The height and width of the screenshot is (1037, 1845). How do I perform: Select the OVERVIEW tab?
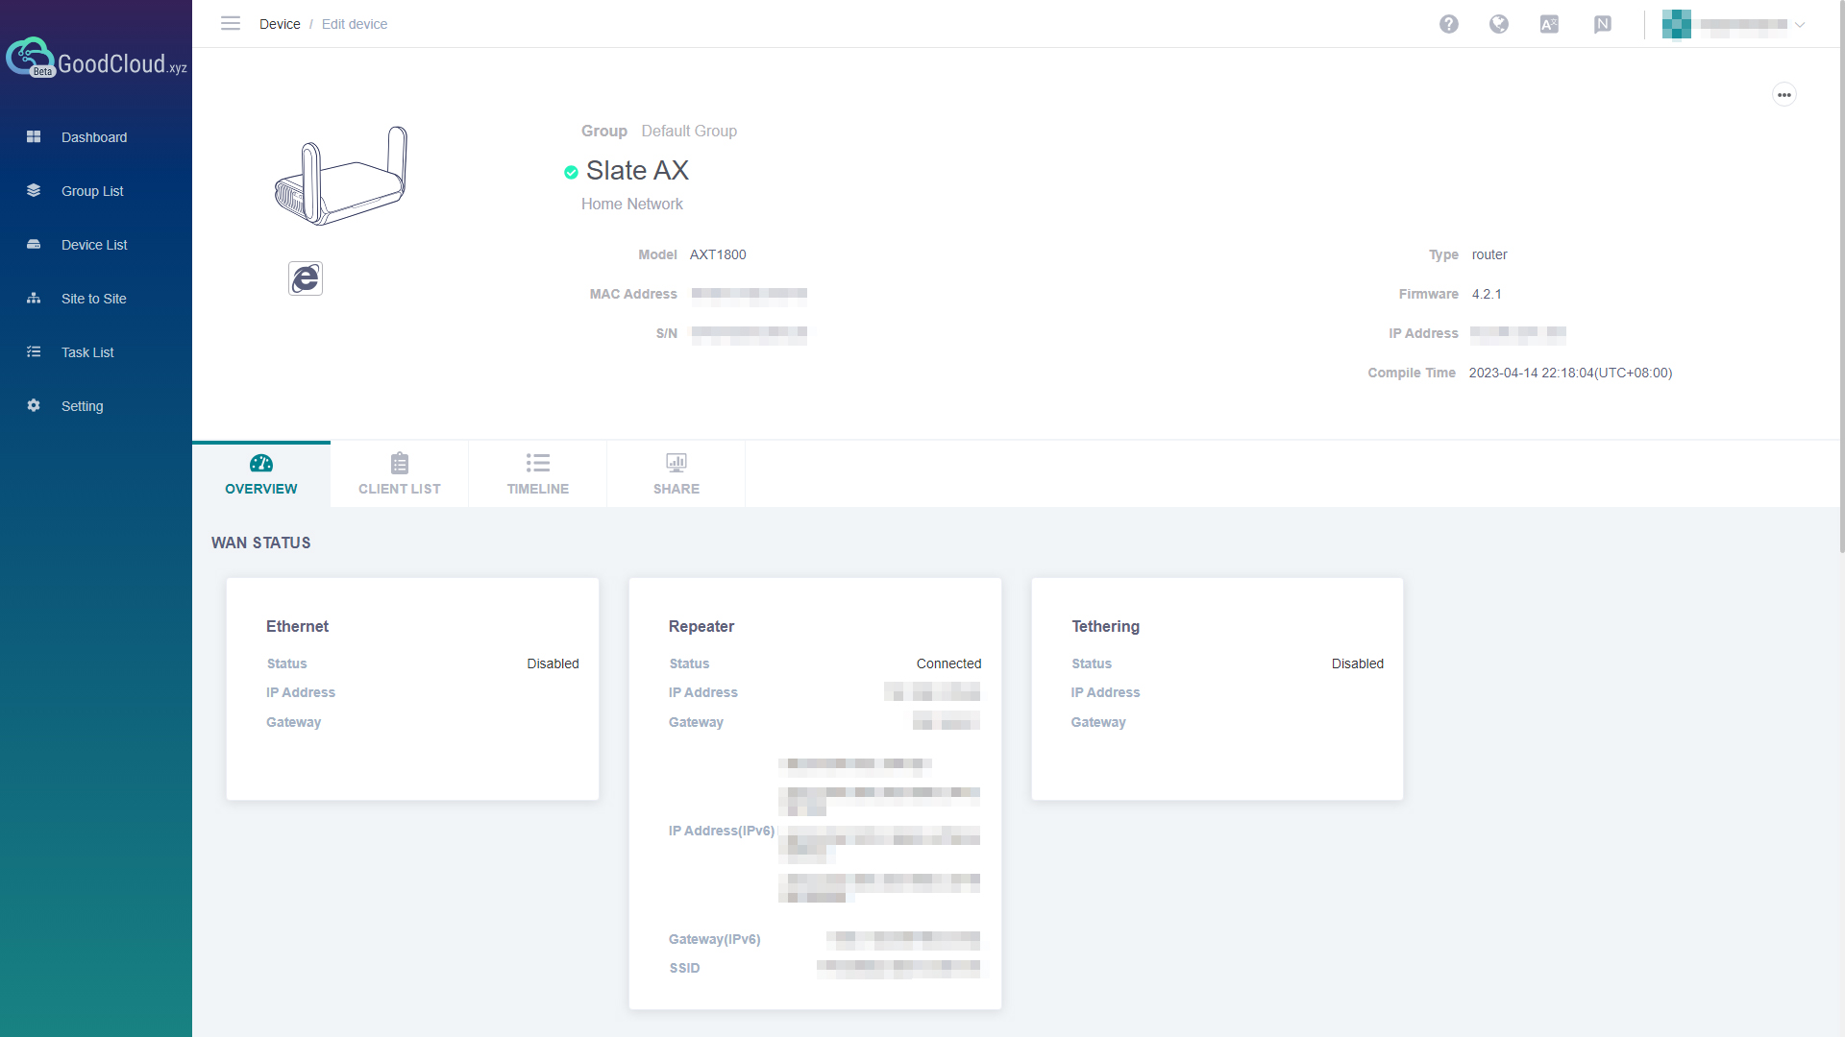pos(261,474)
